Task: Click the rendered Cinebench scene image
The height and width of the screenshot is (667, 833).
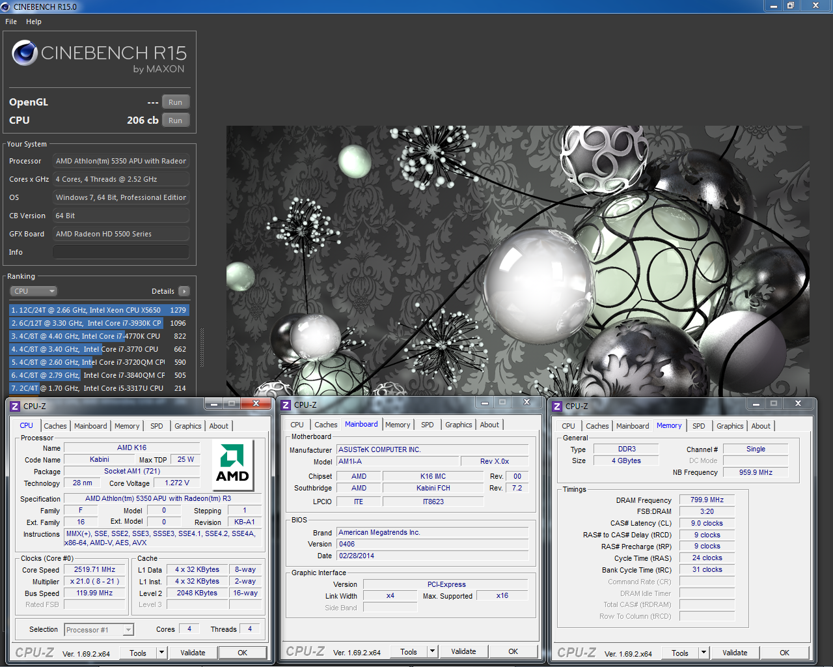Action: [517, 261]
